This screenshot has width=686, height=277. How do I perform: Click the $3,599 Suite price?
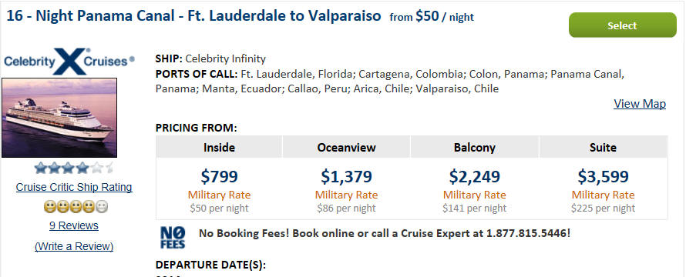coord(604,176)
